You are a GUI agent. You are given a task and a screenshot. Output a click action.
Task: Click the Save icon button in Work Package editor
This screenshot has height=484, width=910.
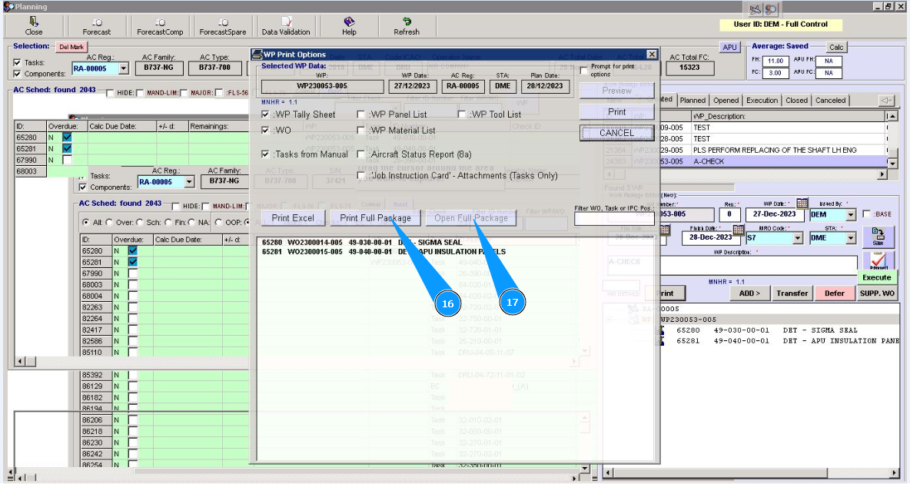coord(878,236)
